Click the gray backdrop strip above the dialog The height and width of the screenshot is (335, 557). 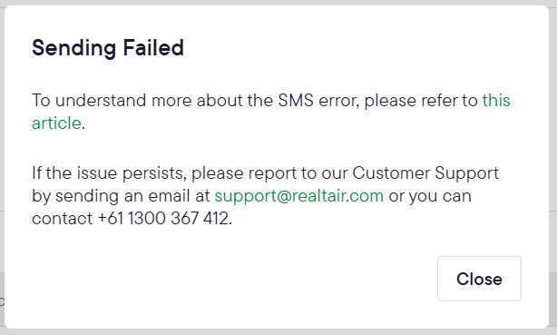click(278, 2)
